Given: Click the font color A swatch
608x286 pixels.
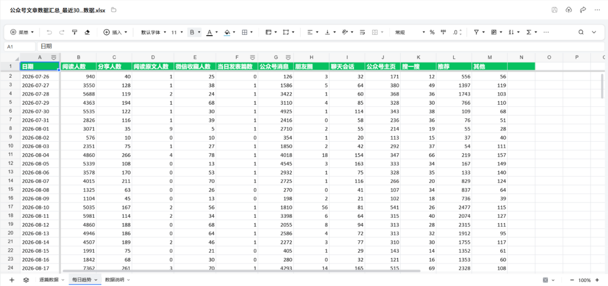Looking at the screenshot, I should (209, 33).
